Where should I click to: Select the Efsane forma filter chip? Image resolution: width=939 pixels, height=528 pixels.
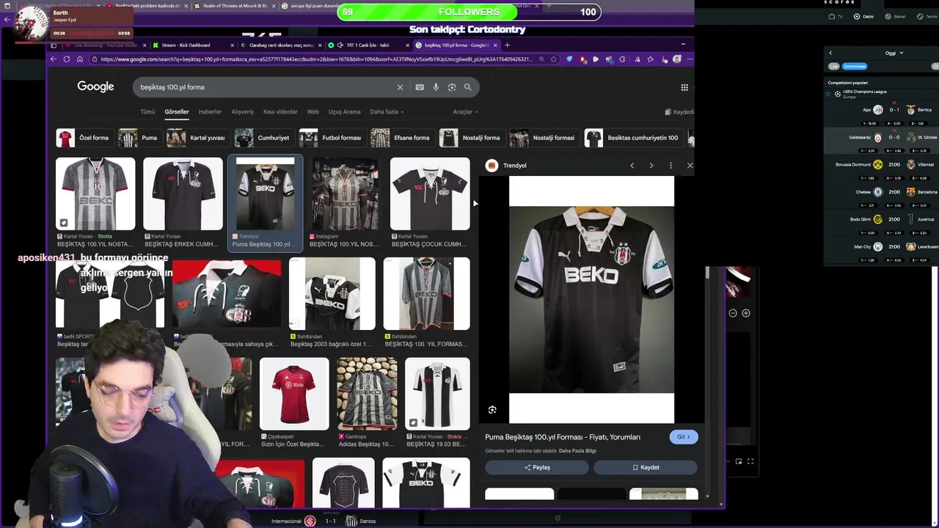(x=401, y=138)
